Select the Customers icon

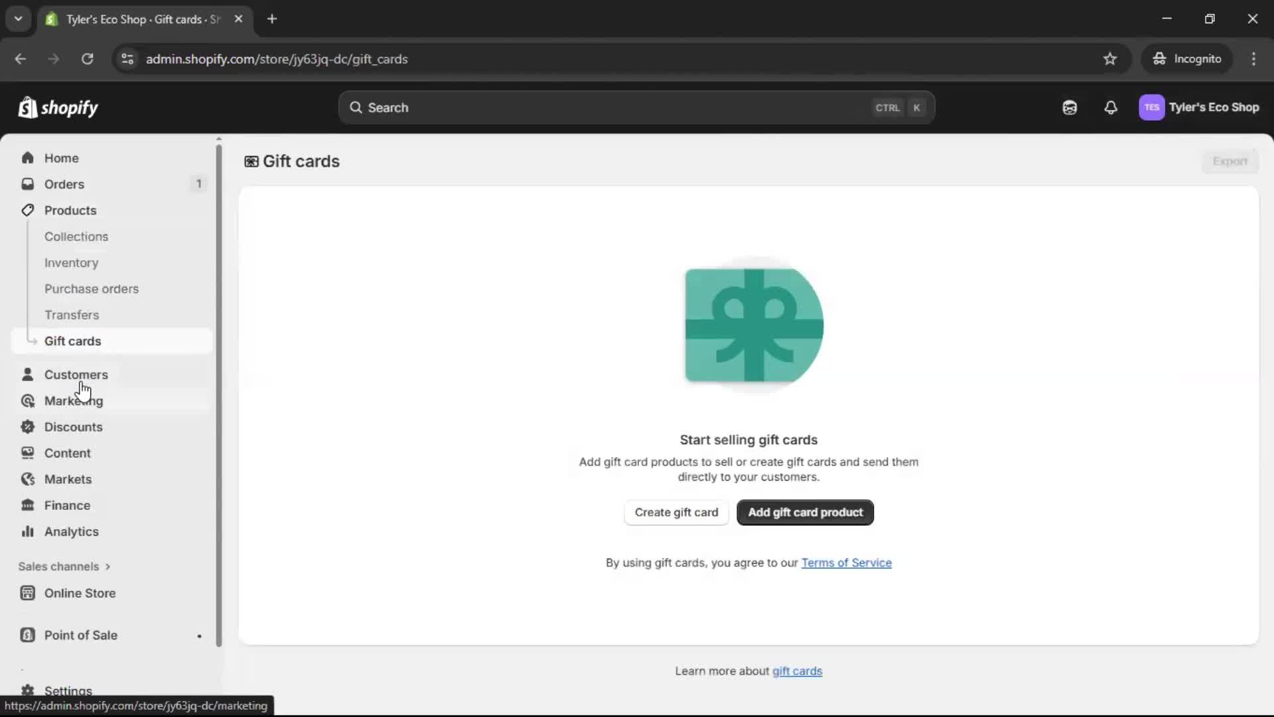[28, 374]
